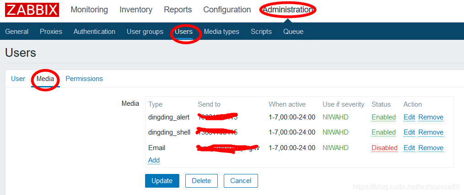Go to Proxies submenu
Image resolution: width=464 pixels, height=195 pixels.
(51, 32)
